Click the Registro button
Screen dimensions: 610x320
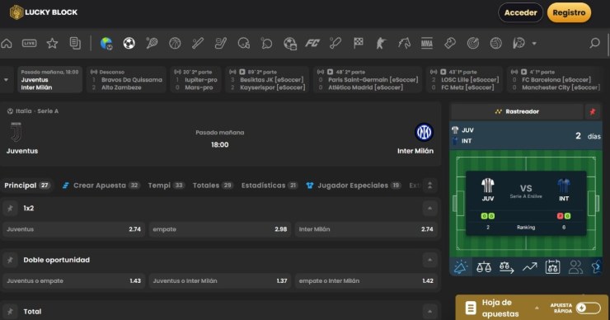569,12
